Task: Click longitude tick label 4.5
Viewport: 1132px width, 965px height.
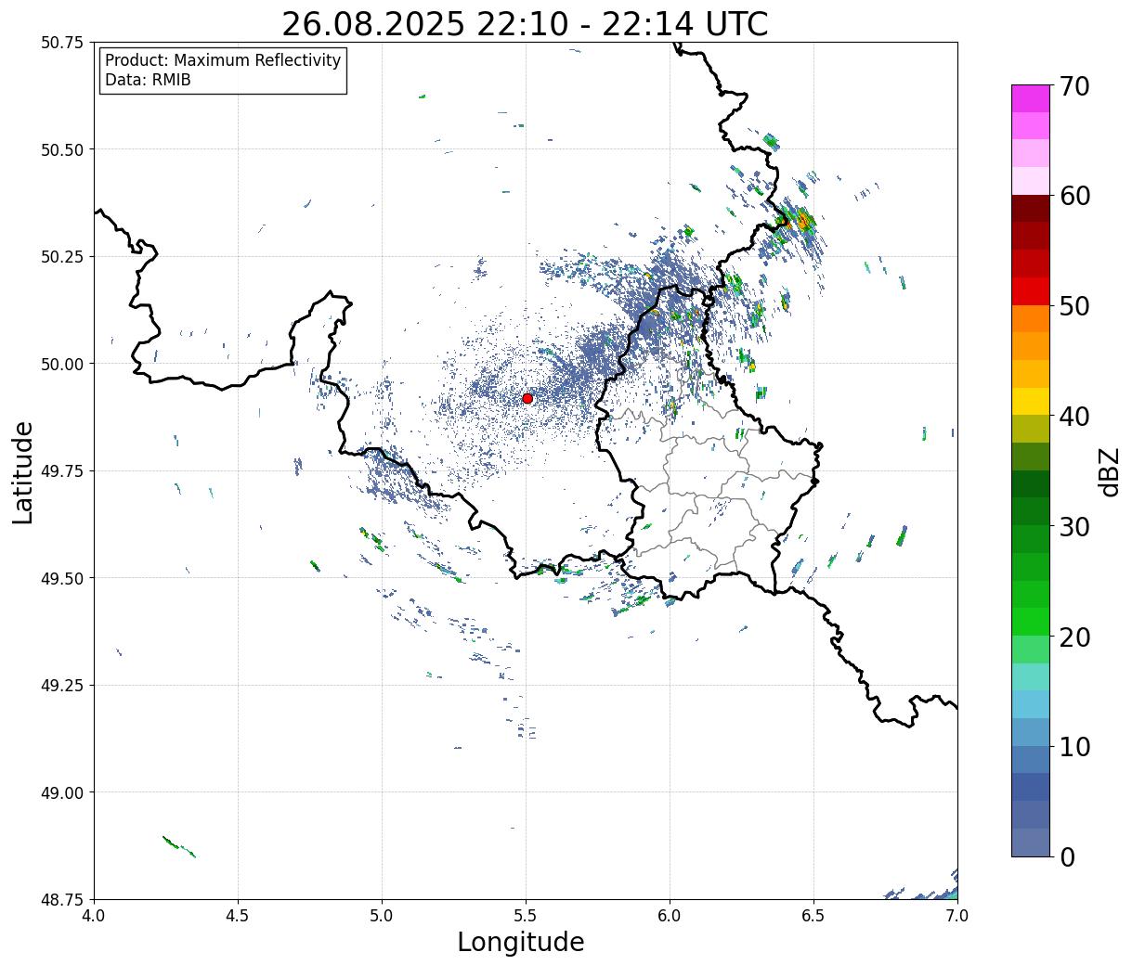Action: 238,915
